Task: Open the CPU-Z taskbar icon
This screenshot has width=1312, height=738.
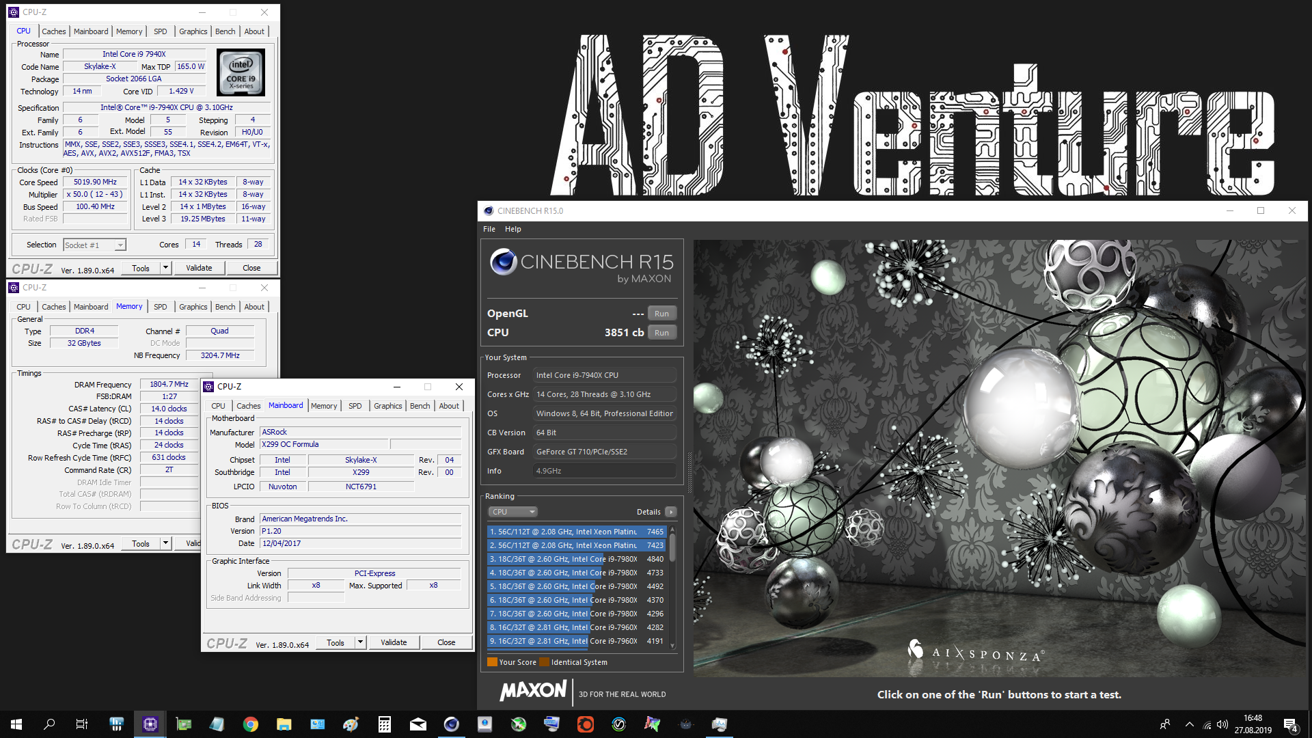Action: coord(150,724)
